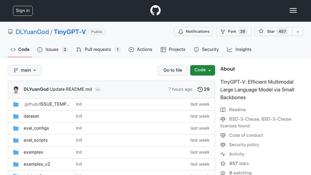The width and height of the screenshot is (311, 175).
Task: Click DLYuanGod's avatar in commit row
Action: pos(16,89)
